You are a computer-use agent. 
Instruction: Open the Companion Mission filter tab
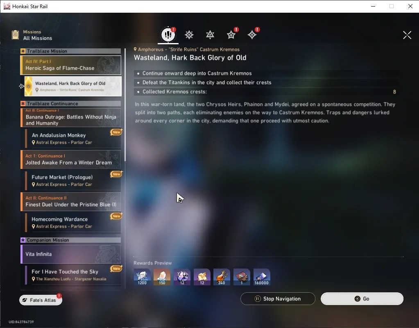[x=231, y=35]
